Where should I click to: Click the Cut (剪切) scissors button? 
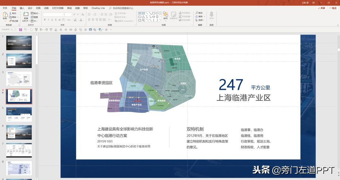pos(13,14)
